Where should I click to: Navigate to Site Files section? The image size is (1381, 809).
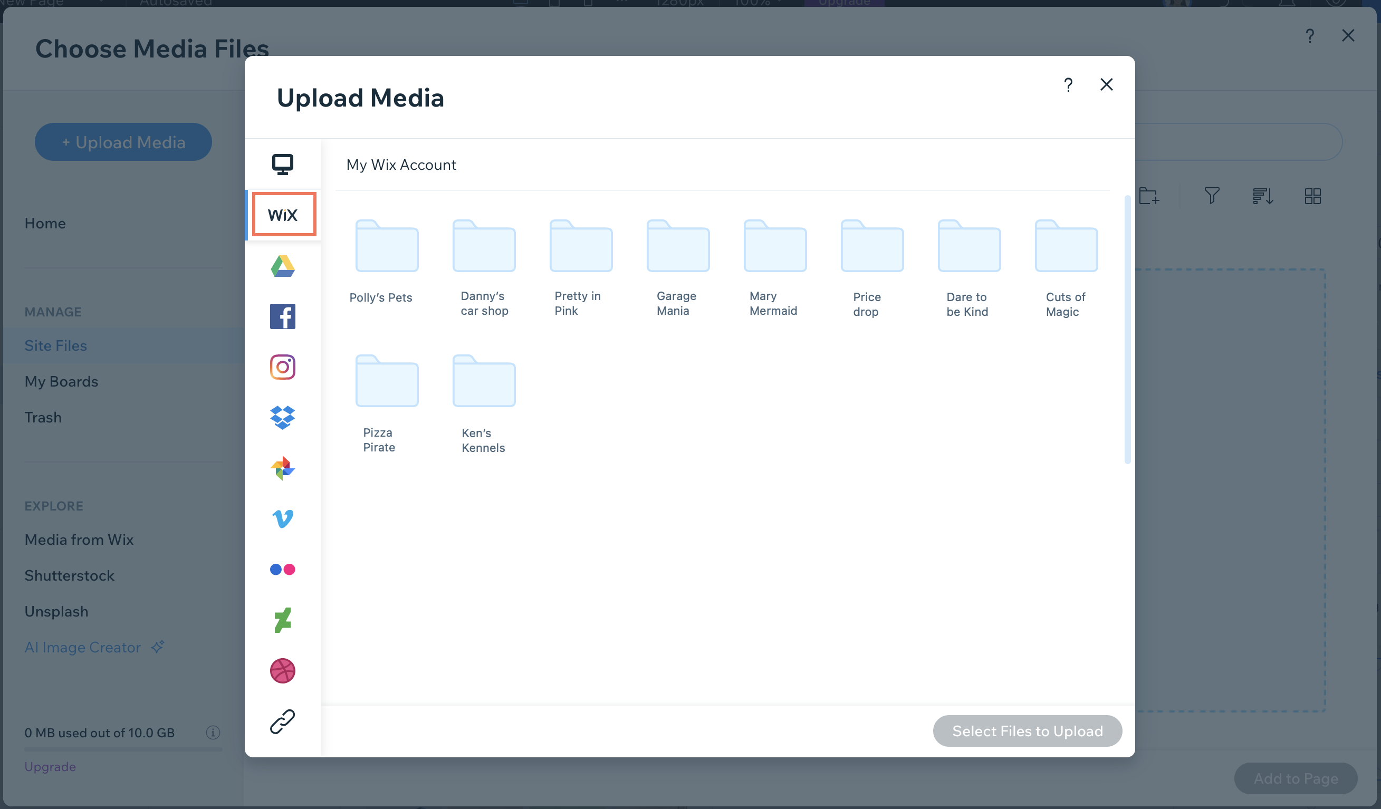pyautogui.click(x=55, y=344)
